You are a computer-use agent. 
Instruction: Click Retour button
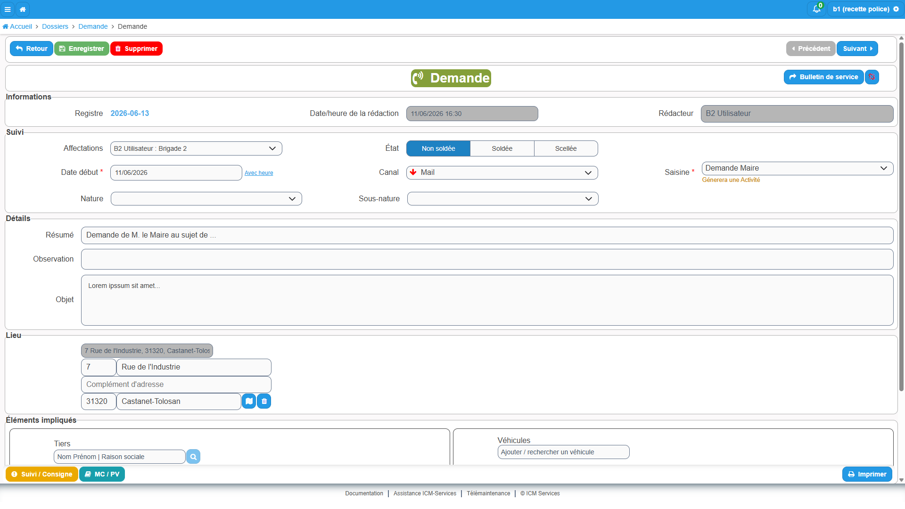pos(32,49)
